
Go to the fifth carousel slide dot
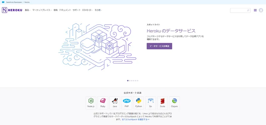coord(136,81)
